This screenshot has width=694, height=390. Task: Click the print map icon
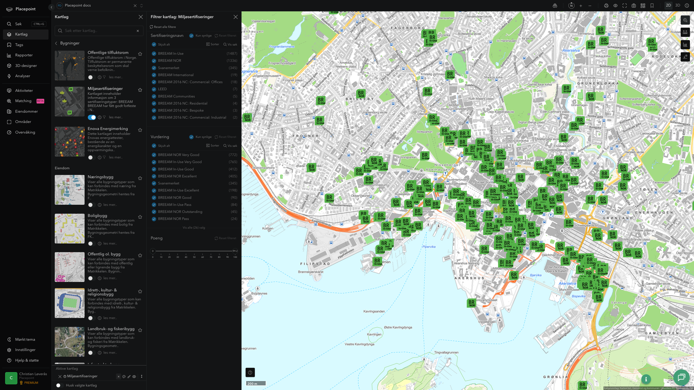pos(606,6)
